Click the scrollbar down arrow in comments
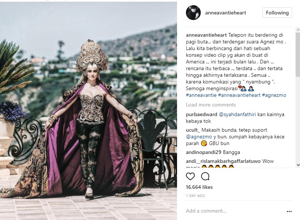 tap(298, 165)
